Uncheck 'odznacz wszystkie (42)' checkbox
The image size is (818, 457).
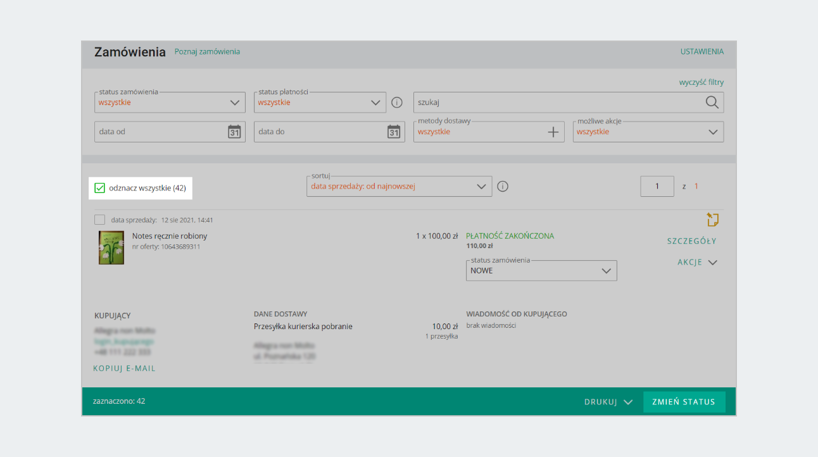click(99, 187)
